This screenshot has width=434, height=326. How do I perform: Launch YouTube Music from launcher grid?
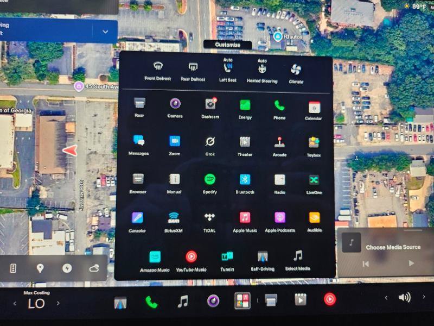[192, 261]
